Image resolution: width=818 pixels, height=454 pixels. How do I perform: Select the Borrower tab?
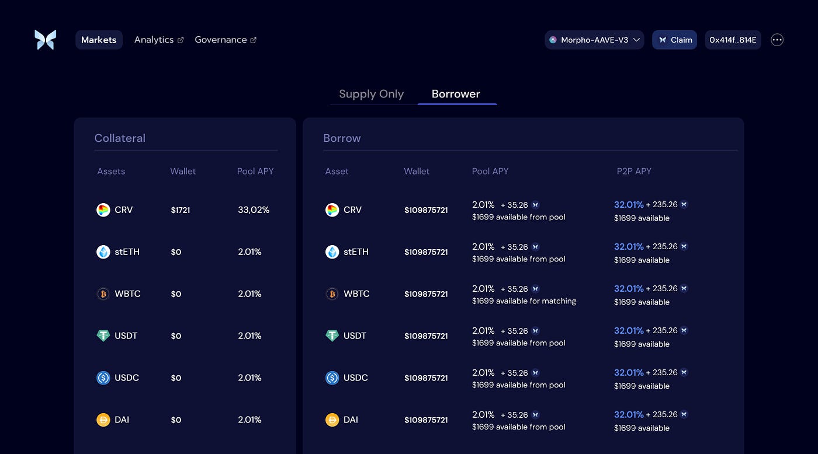(456, 94)
